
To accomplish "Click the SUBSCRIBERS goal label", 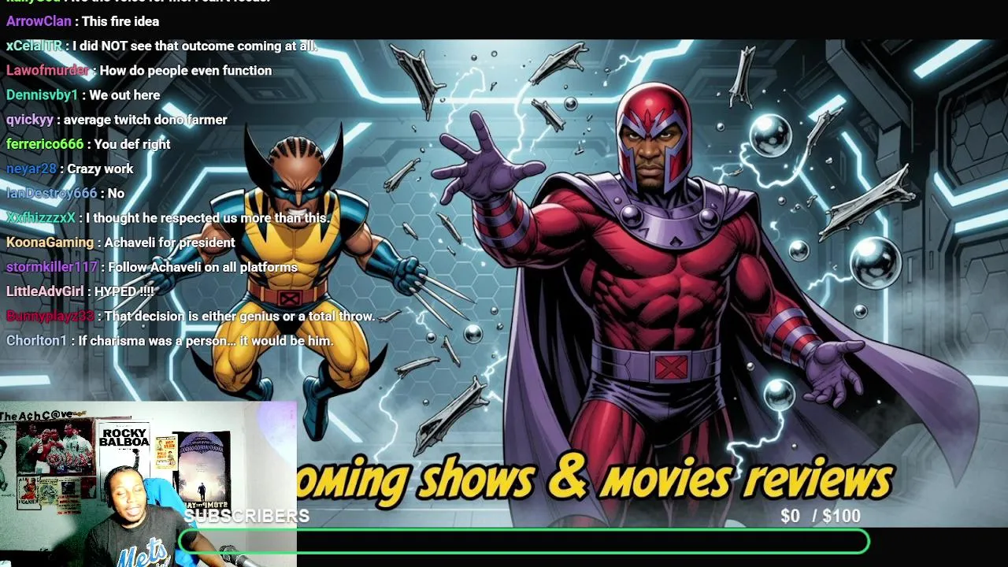I will point(246,516).
